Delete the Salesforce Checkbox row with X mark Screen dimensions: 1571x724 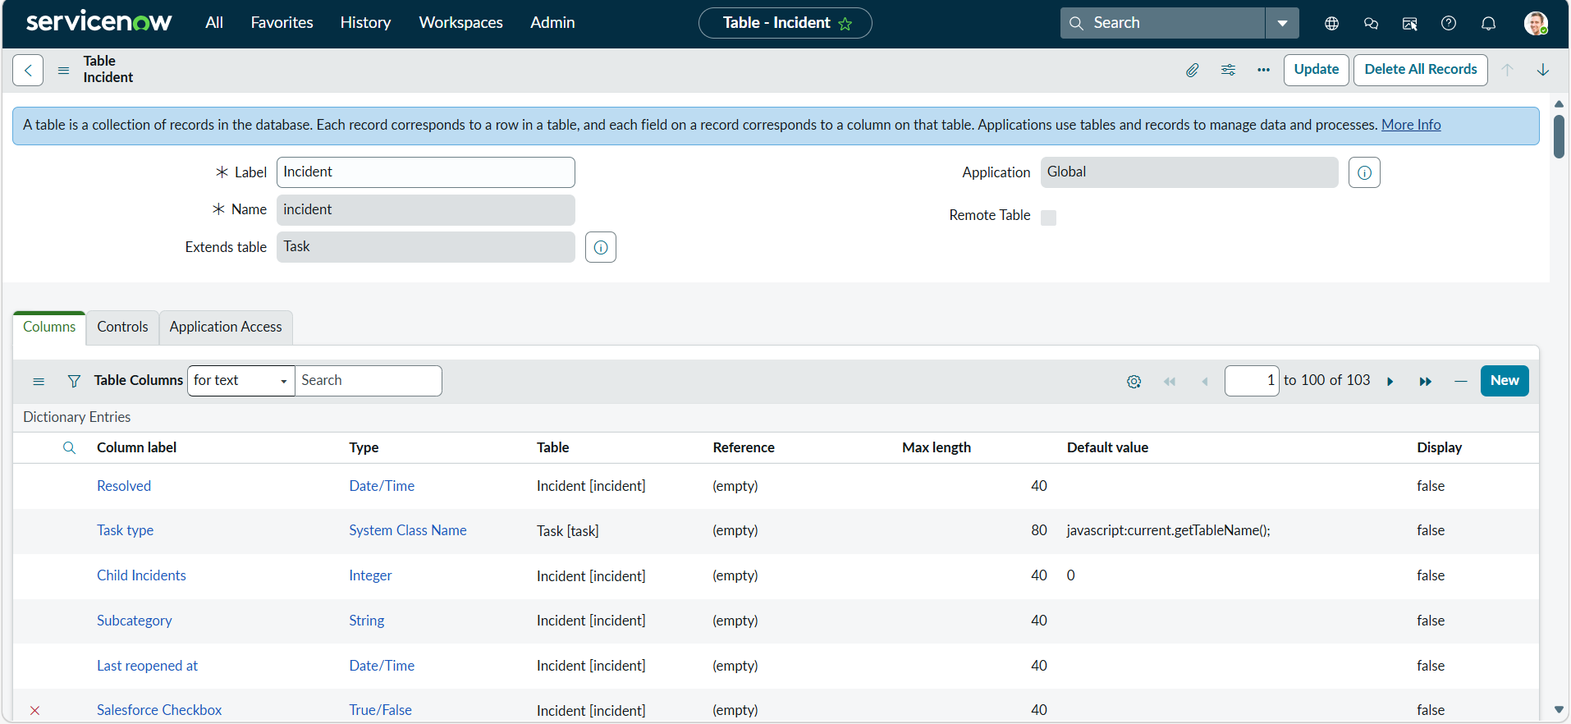34,710
